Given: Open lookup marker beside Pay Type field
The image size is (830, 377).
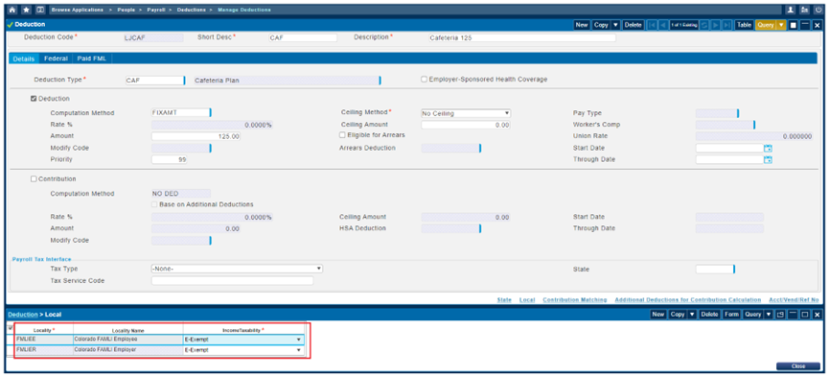Looking at the screenshot, I should coord(738,113).
